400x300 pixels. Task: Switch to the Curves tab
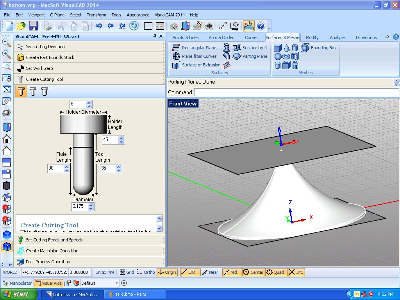click(252, 37)
